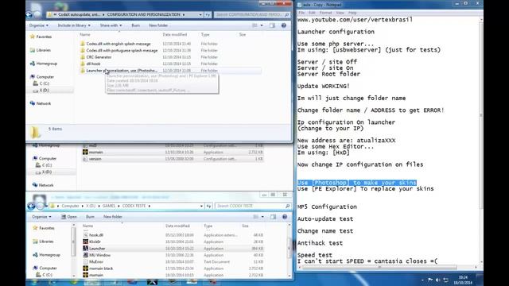The width and height of the screenshot is (509, 286).
Task: Select Network in the top Explorer sidebar
Action: [41, 103]
